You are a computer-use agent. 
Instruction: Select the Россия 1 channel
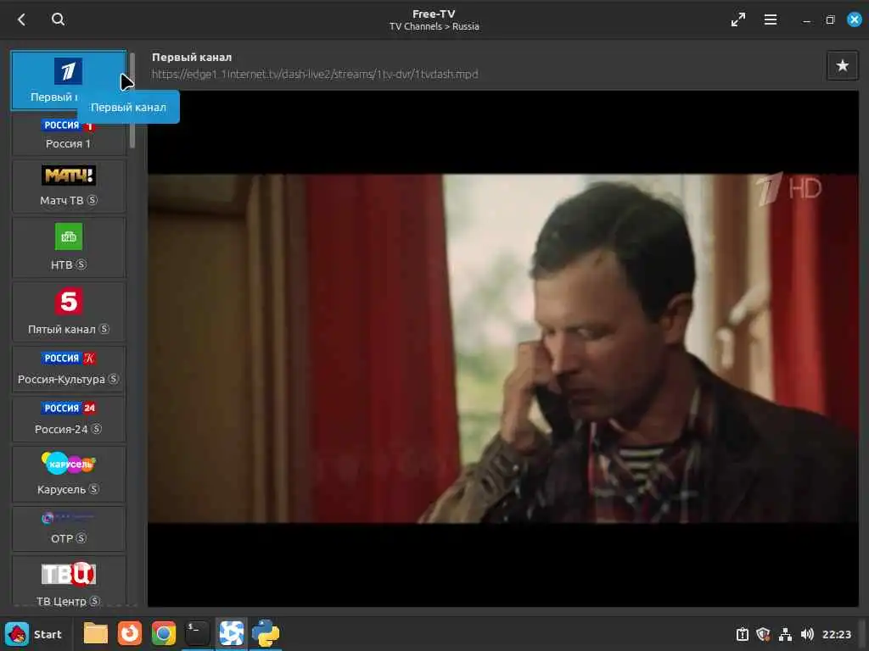[68, 134]
